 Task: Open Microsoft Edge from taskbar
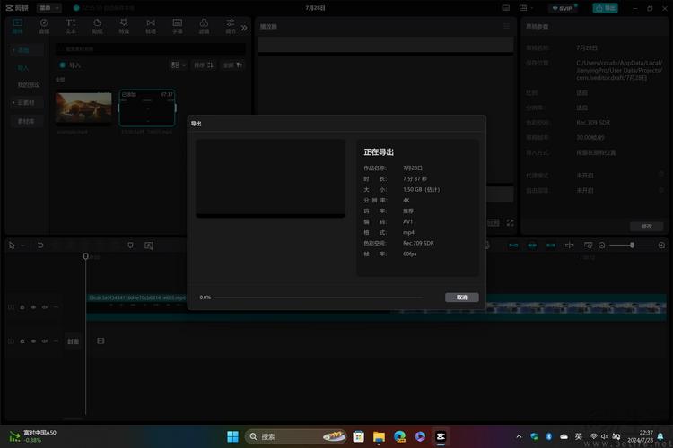coord(399,436)
